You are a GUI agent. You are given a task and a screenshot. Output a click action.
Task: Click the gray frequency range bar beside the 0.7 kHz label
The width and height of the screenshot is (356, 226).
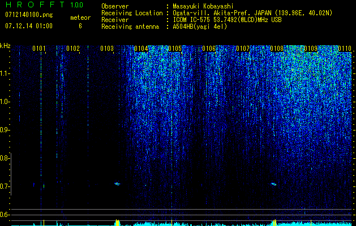tap(11, 174)
